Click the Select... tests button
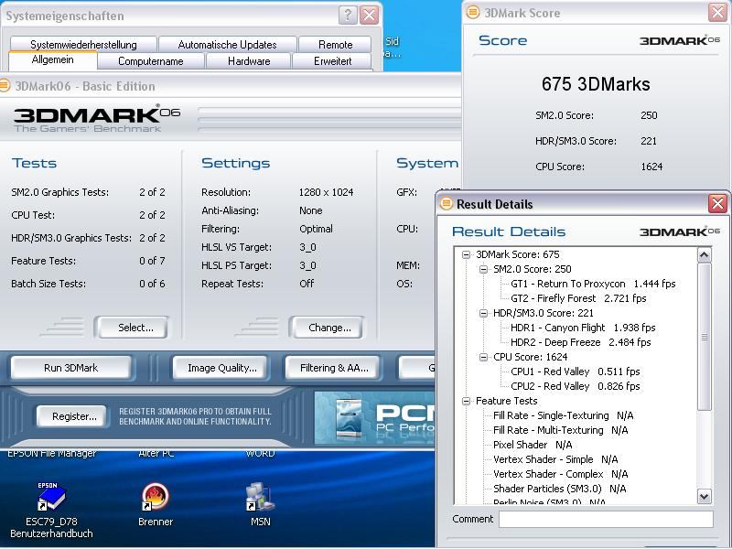The height and width of the screenshot is (549, 732). point(132,328)
